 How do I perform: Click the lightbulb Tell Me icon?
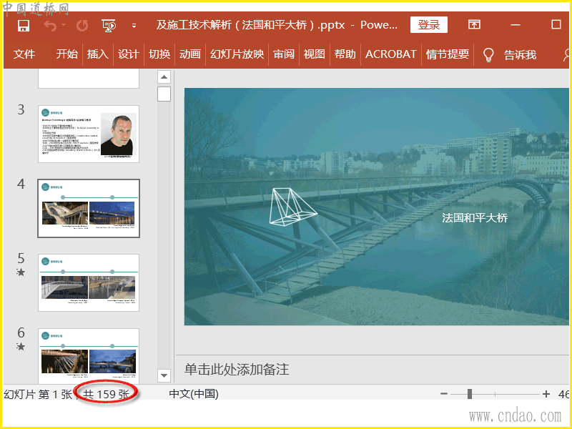[488, 55]
